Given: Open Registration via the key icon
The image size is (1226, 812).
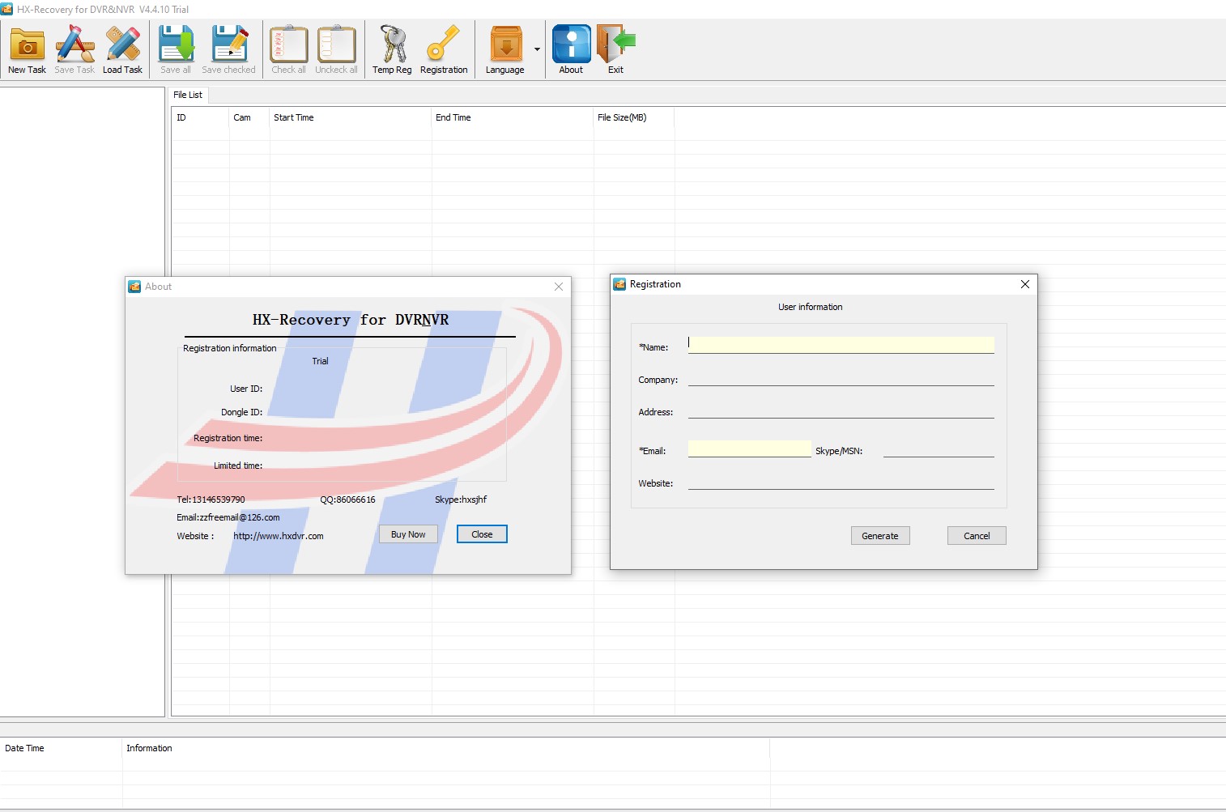Looking at the screenshot, I should coord(443,45).
